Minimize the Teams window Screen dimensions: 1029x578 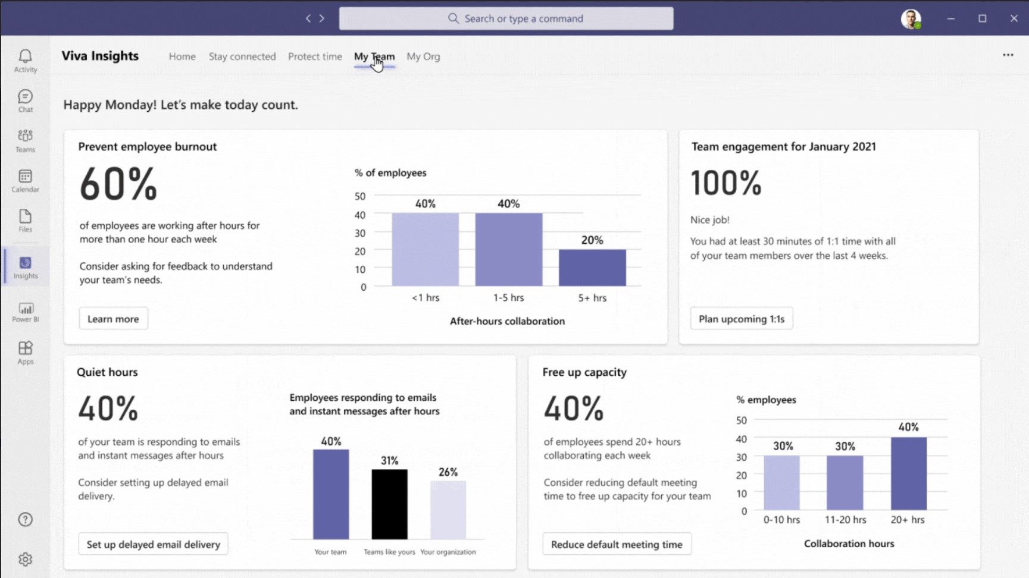[951, 18]
